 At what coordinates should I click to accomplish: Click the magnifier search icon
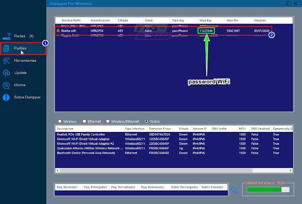coord(234,190)
